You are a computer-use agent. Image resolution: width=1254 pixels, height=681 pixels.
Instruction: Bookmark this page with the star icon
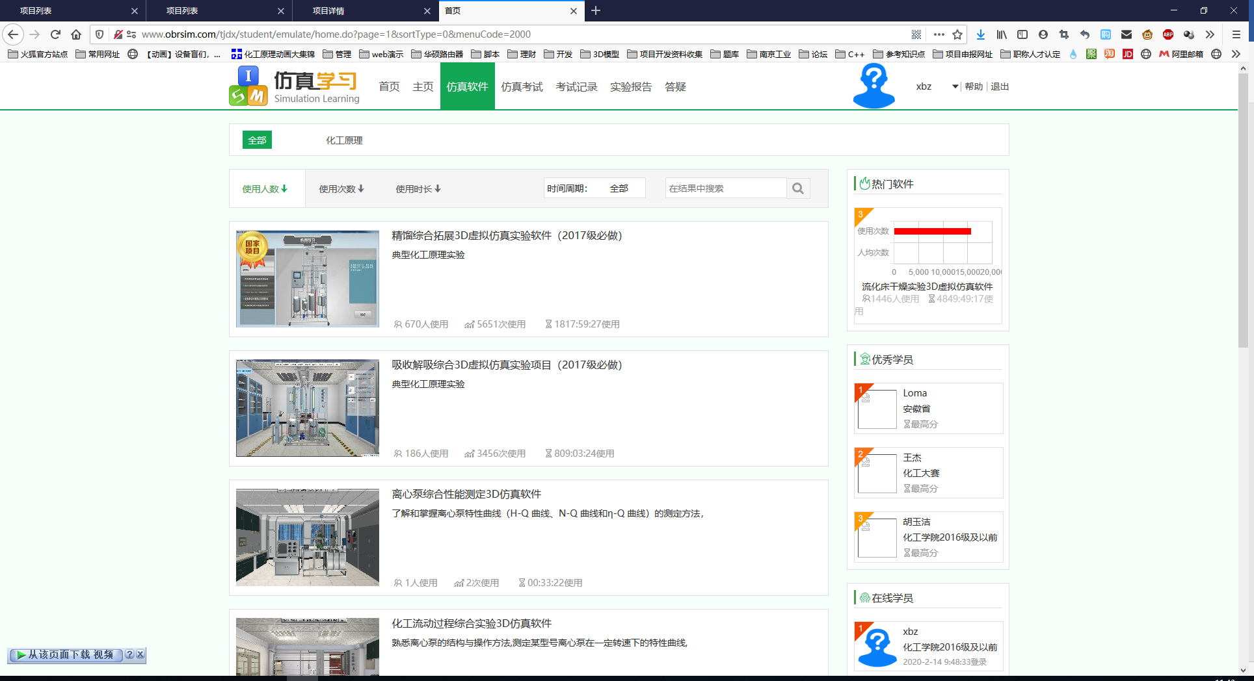[x=957, y=34]
